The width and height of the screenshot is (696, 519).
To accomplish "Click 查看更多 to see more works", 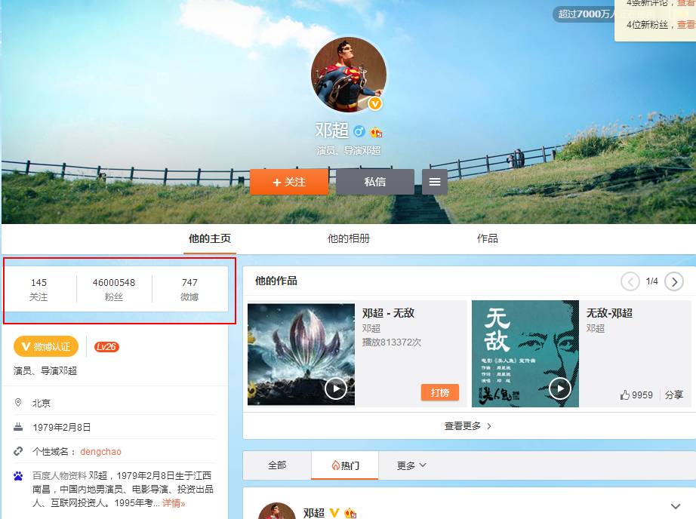I will 468,426.
